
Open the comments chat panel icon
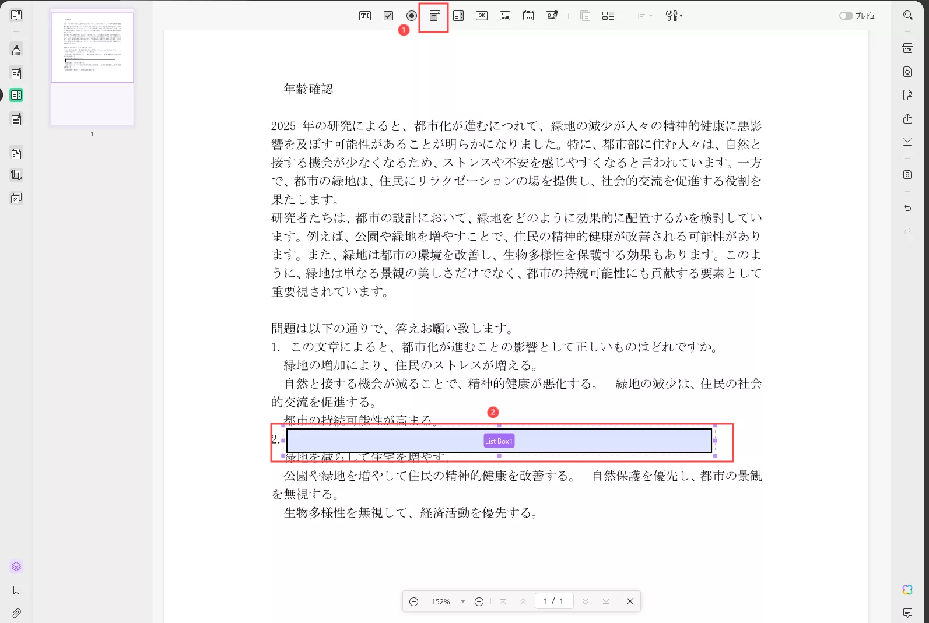point(907,613)
